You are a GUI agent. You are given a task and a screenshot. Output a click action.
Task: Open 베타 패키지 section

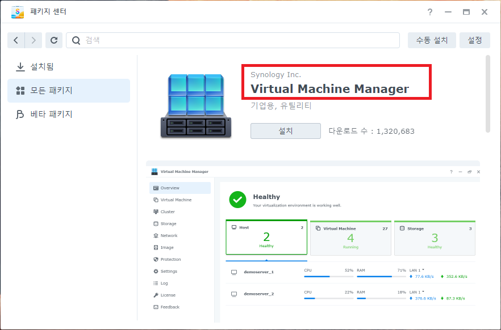(69, 114)
